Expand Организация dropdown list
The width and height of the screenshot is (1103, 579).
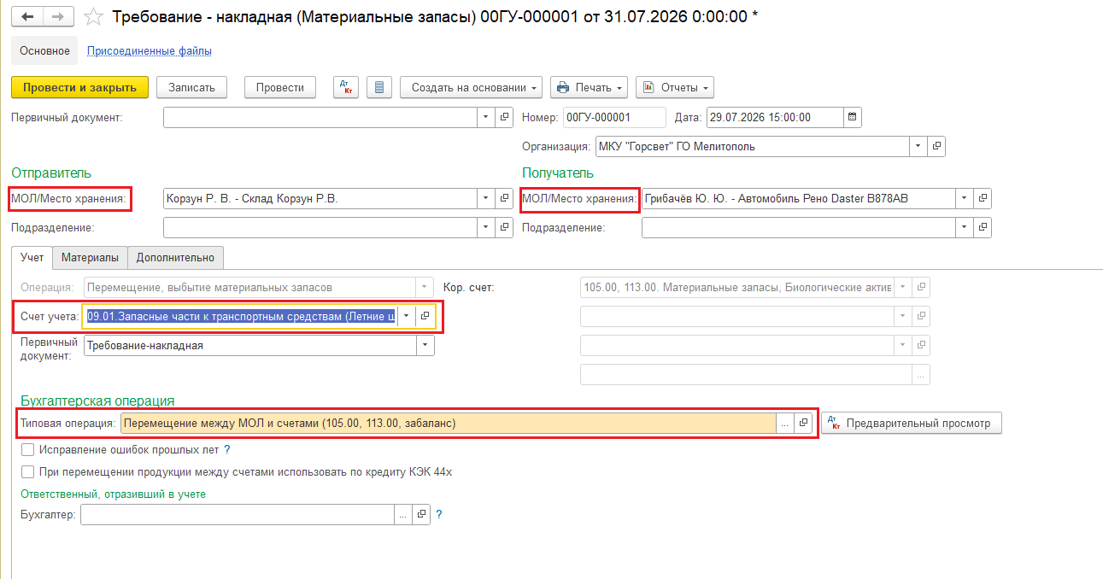918,146
